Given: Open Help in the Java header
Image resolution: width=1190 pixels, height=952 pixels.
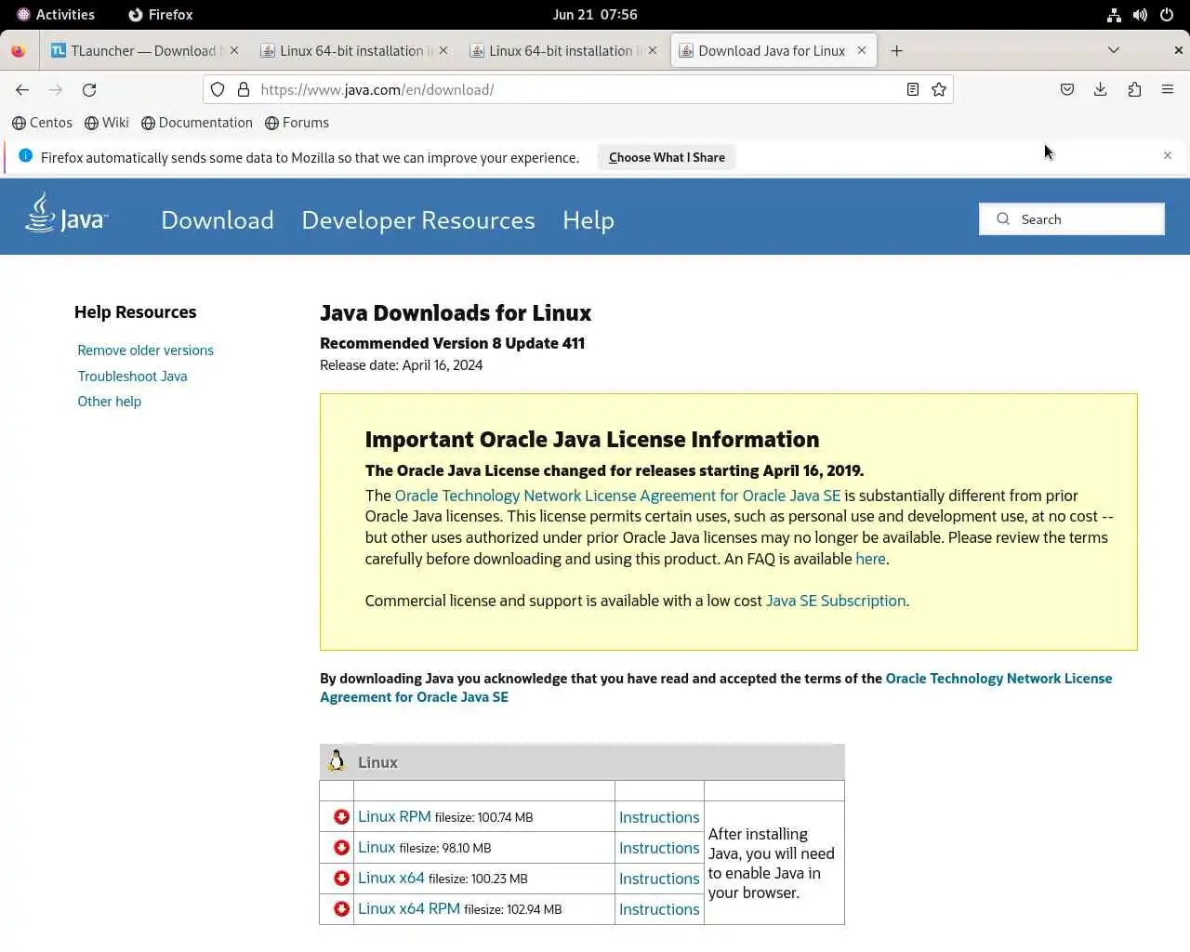Looking at the screenshot, I should pos(588,220).
